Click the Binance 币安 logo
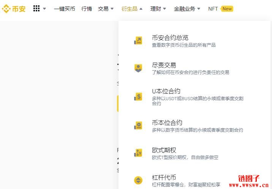This screenshot has height=189, width=272. pos(14,9)
